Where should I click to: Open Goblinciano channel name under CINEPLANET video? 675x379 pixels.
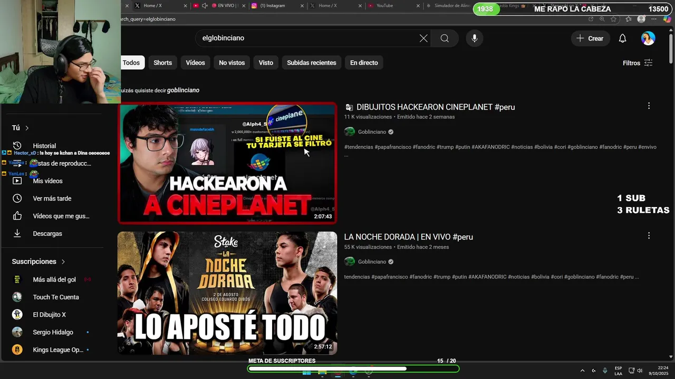(x=372, y=132)
